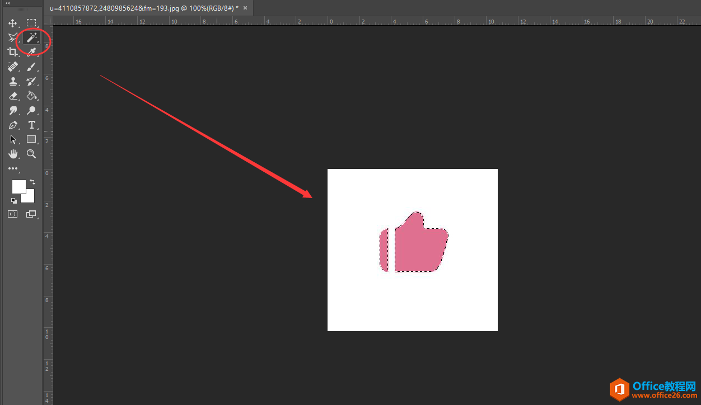This screenshot has height=405, width=701.
Task: Select the Eyedropper tool
Action: [31, 52]
